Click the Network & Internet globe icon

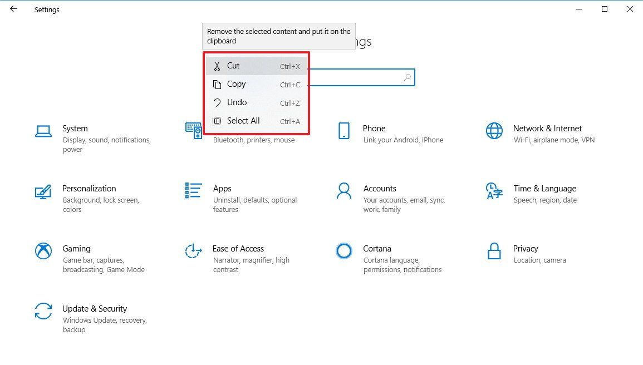click(x=494, y=131)
